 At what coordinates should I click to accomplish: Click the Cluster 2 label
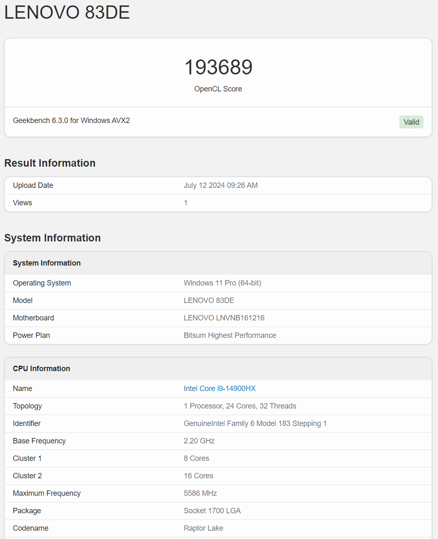click(x=27, y=476)
